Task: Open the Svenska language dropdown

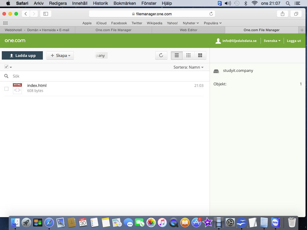Action: click(272, 41)
